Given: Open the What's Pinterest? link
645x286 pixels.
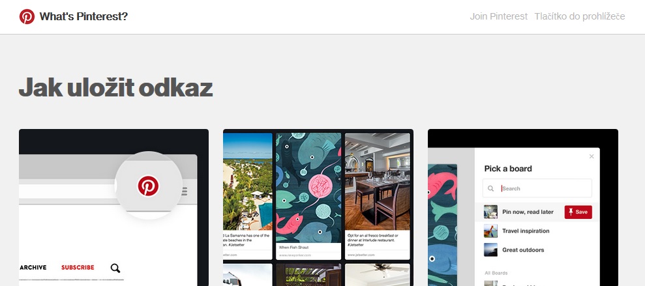Looking at the screenshot, I should (83, 16).
